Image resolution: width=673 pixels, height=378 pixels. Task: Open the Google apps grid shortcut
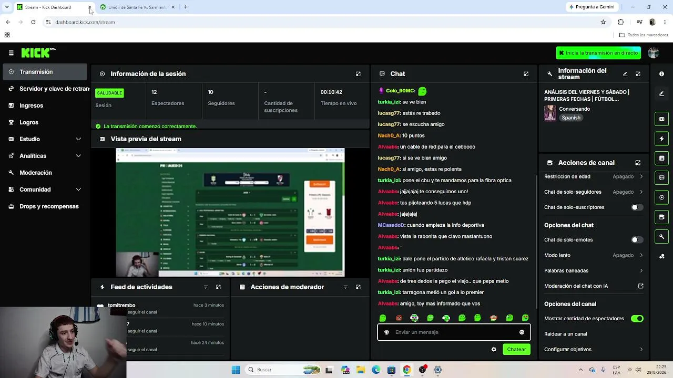[7, 35]
